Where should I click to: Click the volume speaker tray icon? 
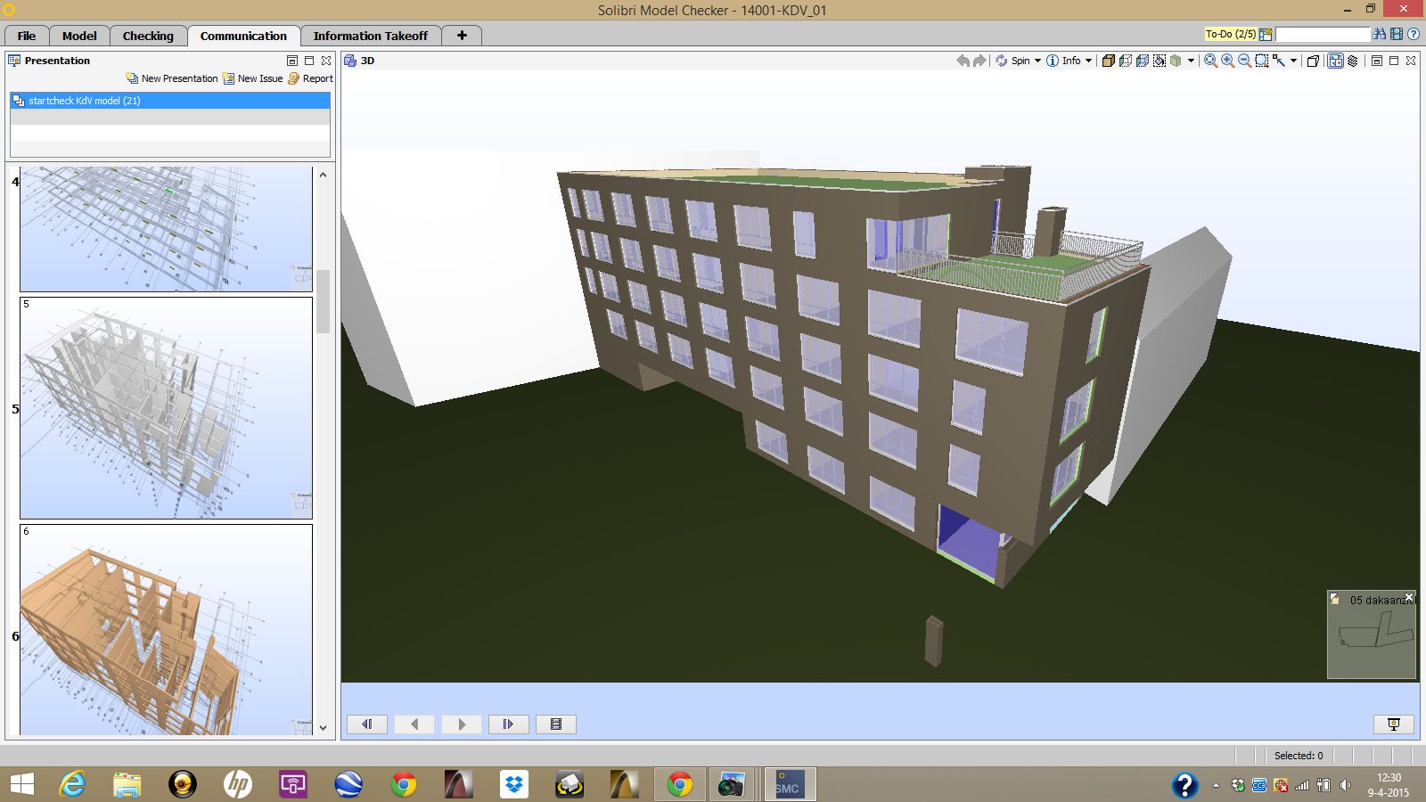point(1345,785)
